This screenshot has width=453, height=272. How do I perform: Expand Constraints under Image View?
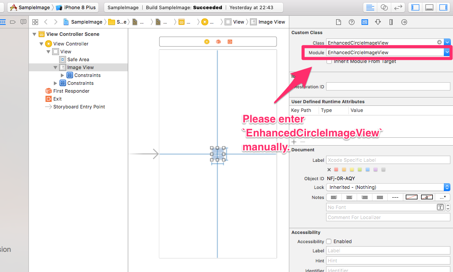63,75
